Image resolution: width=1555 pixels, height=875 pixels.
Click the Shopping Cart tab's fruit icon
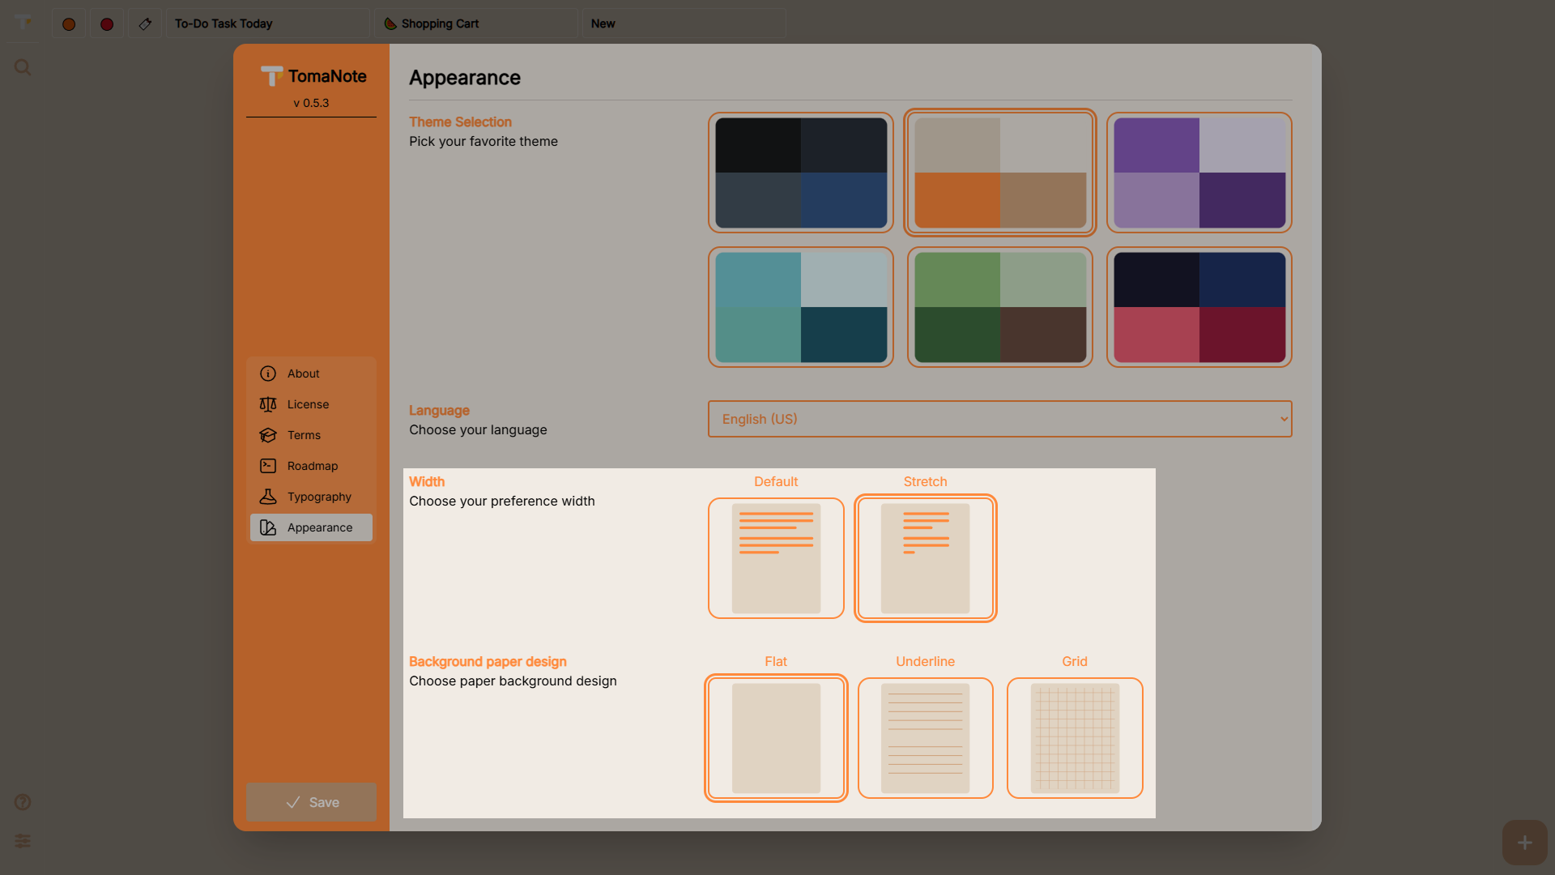click(x=390, y=23)
